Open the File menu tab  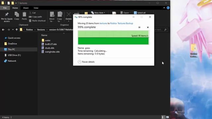click(5, 8)
